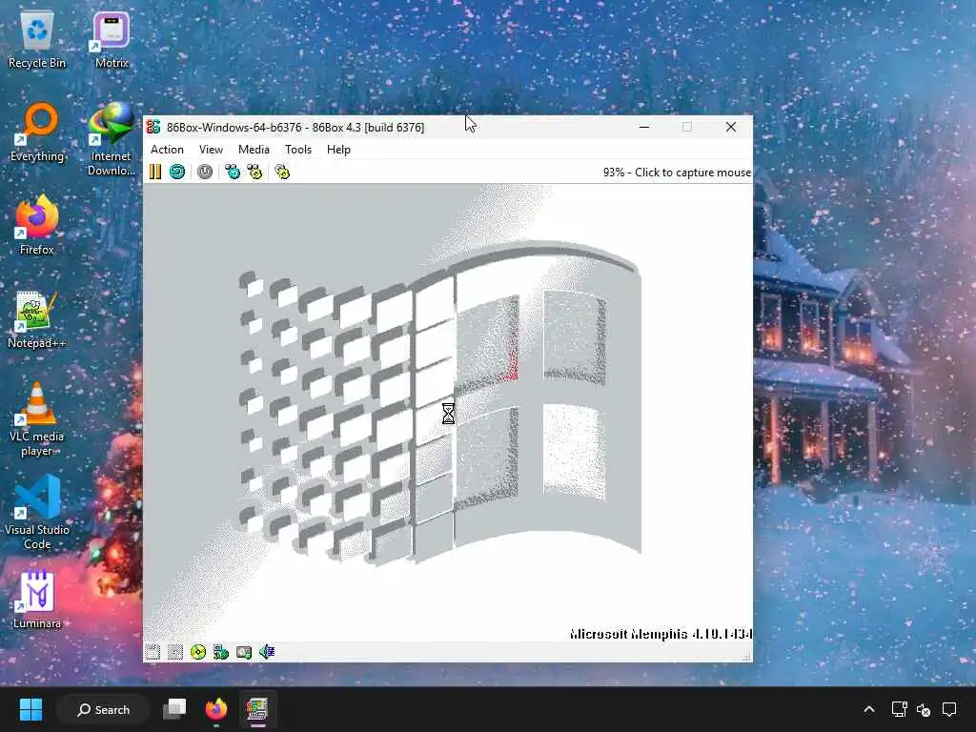
Task: Open the 86Box settings gear icon
Action: pos(282,172)
